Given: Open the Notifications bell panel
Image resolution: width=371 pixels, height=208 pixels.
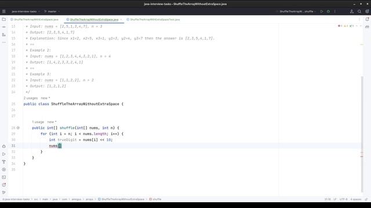Looking at the screenshot, I should pyautogui.click(x=367, y=19).
